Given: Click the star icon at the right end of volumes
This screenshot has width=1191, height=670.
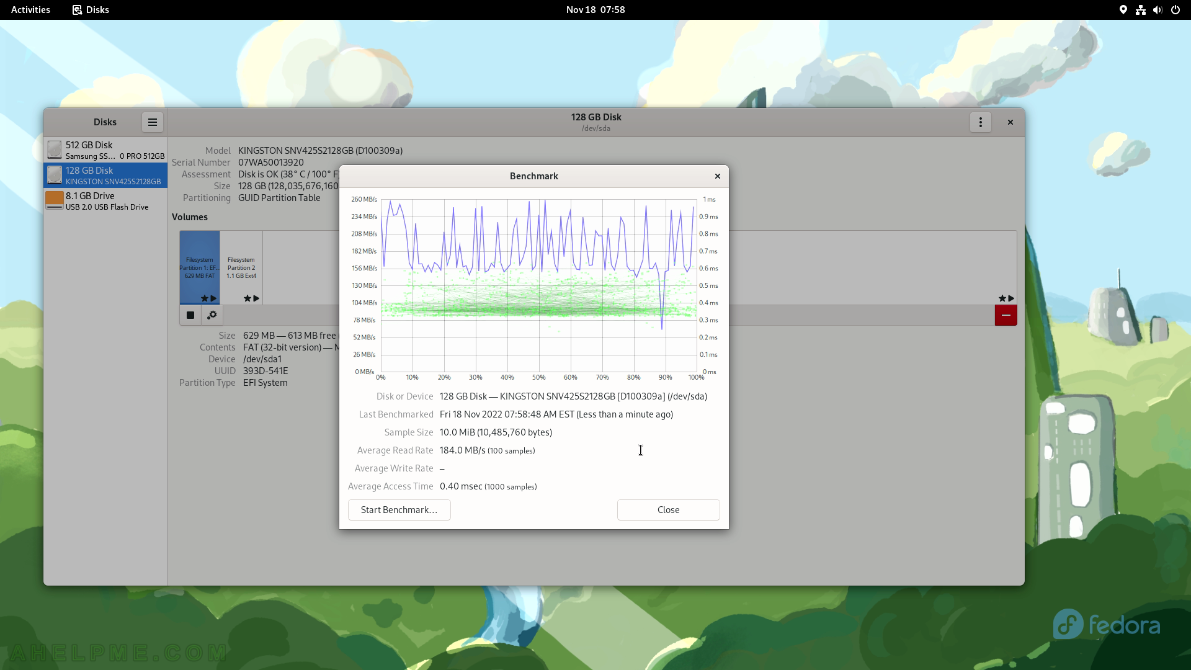Looking at the screenshot, I should pos(1002,298).
